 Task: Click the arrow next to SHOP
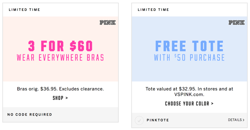[67, 98]
